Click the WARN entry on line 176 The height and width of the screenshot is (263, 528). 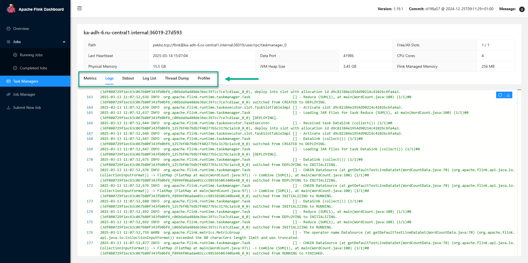[x=155, y=233]
